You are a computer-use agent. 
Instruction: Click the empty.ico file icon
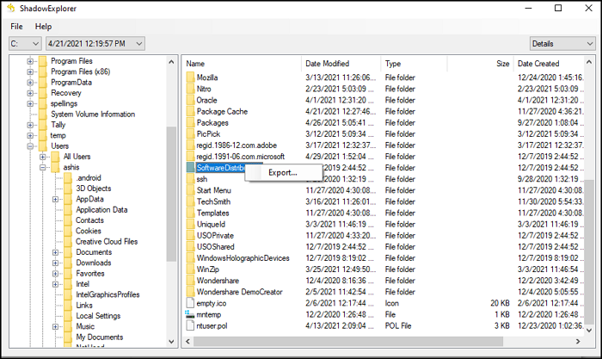pyautogui.click(x=191, y=302)
